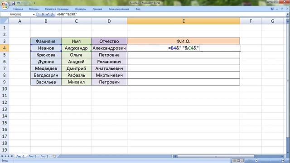Click cell containing Анатольевич
290x163 pixels.
pyautogui.click(x=109, y=68)
